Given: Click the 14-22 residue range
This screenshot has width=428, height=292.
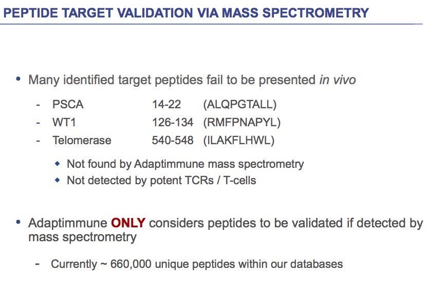Looking at the screenshot, I should click(x=166, y=105).
